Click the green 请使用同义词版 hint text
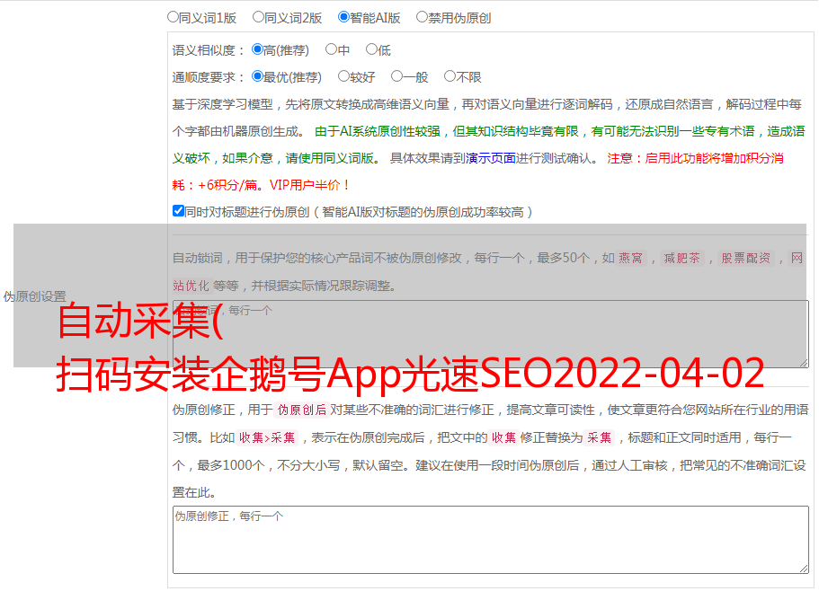The width and height of the screenshot is (819, 591). pos(334,158)
